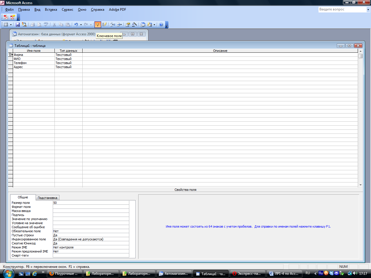Screen dimensions: 371x278
Task: Open the Undo history dropdown arrow
Action: pos(81,25)
